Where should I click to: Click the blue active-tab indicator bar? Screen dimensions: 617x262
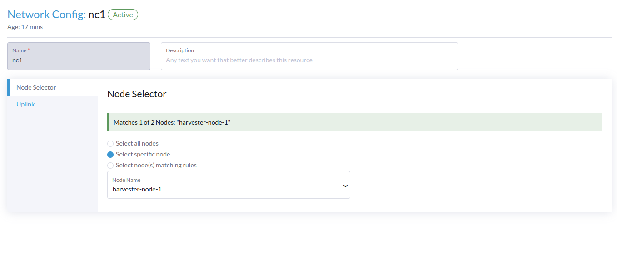pyautogui.click(x=8, y=87)
